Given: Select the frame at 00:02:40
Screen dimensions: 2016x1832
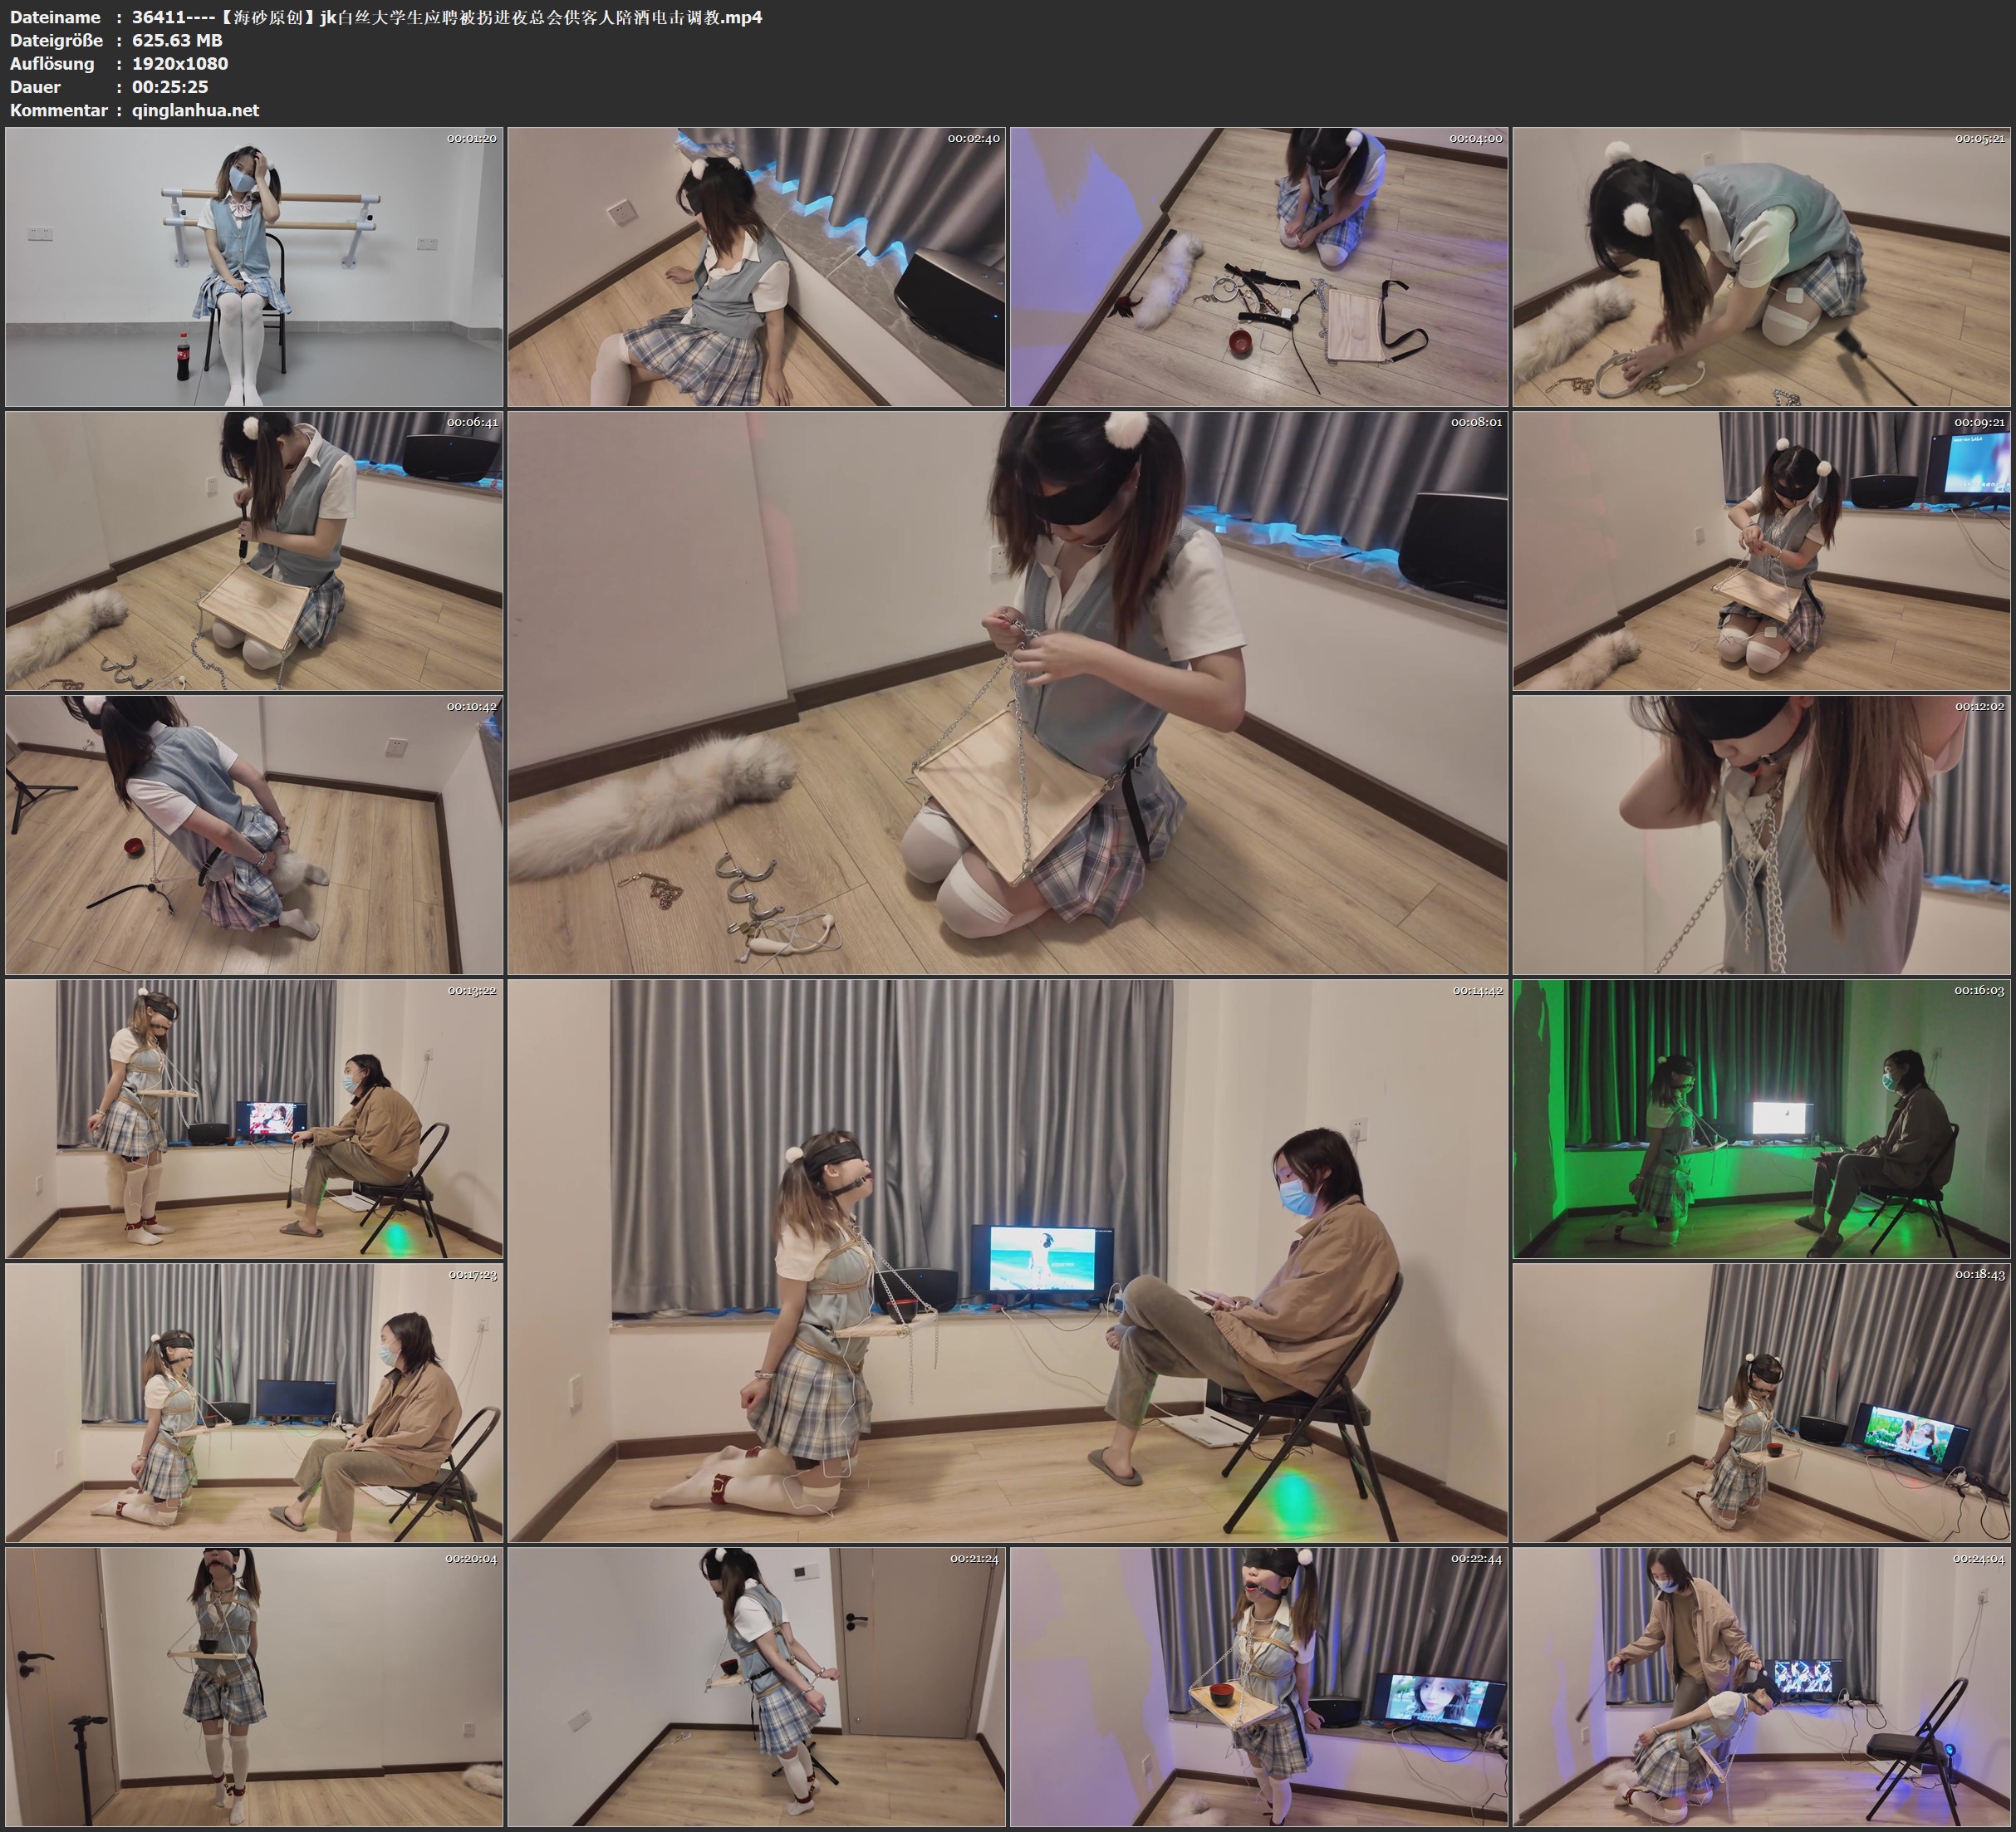Looking at the screenshot, I should click(756, 266).
